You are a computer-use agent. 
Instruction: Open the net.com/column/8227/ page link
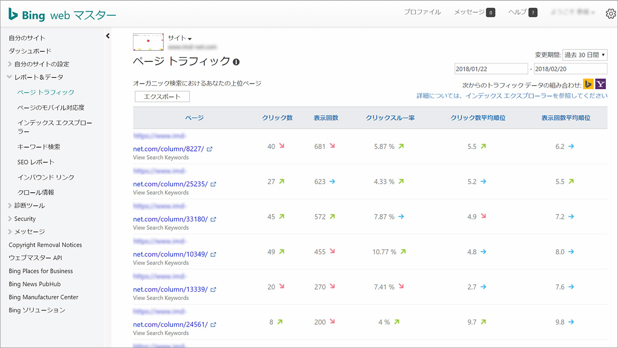click(x=168, y=149)
